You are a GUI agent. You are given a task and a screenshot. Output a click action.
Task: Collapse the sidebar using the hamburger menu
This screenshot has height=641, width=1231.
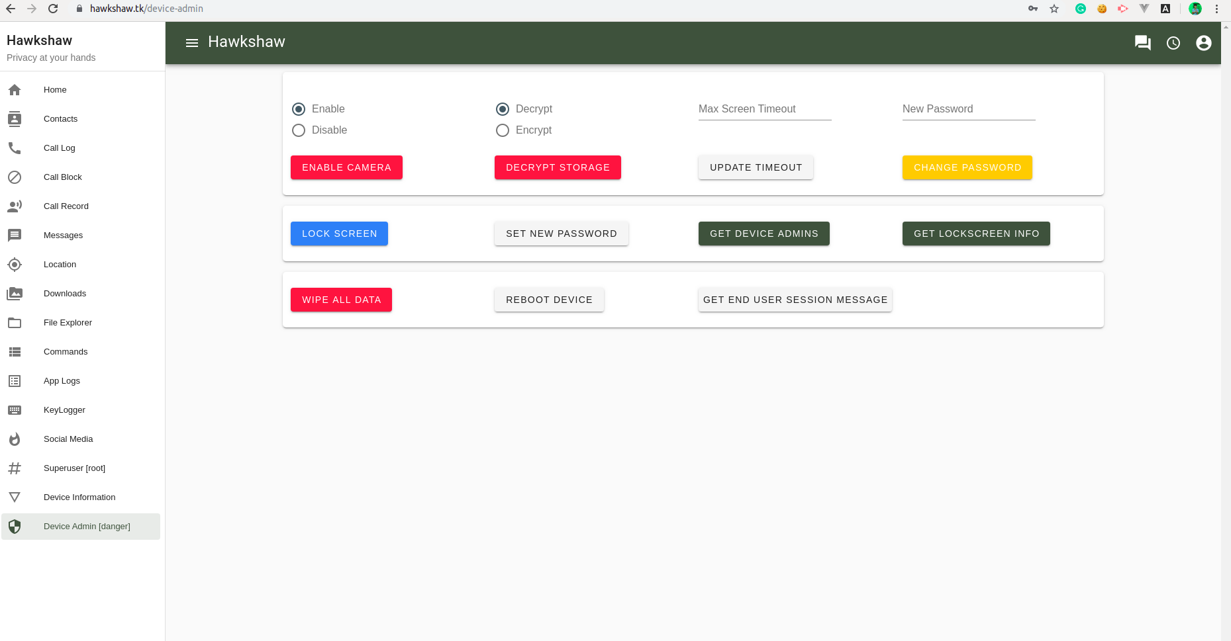tap(192, 42)
